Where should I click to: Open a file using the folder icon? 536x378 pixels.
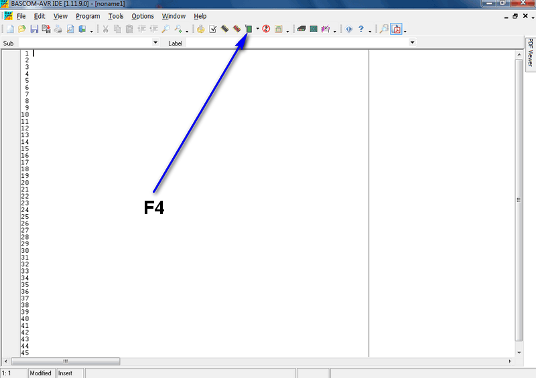(22, 29)
